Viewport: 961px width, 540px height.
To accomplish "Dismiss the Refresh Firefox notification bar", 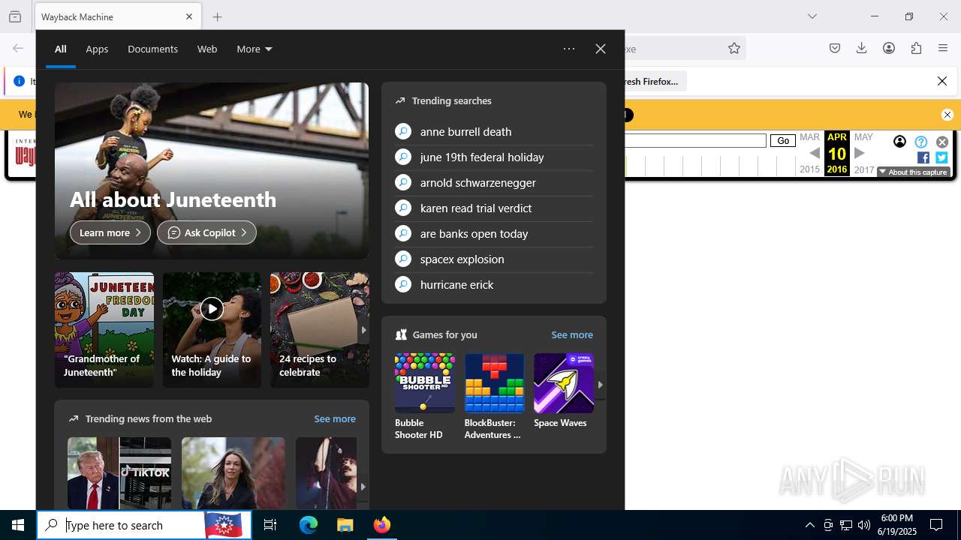I will click(x=942, y=81).
